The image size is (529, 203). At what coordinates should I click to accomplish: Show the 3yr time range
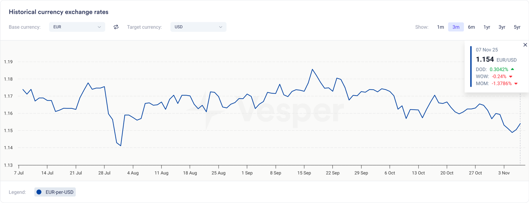coord(502,27)
